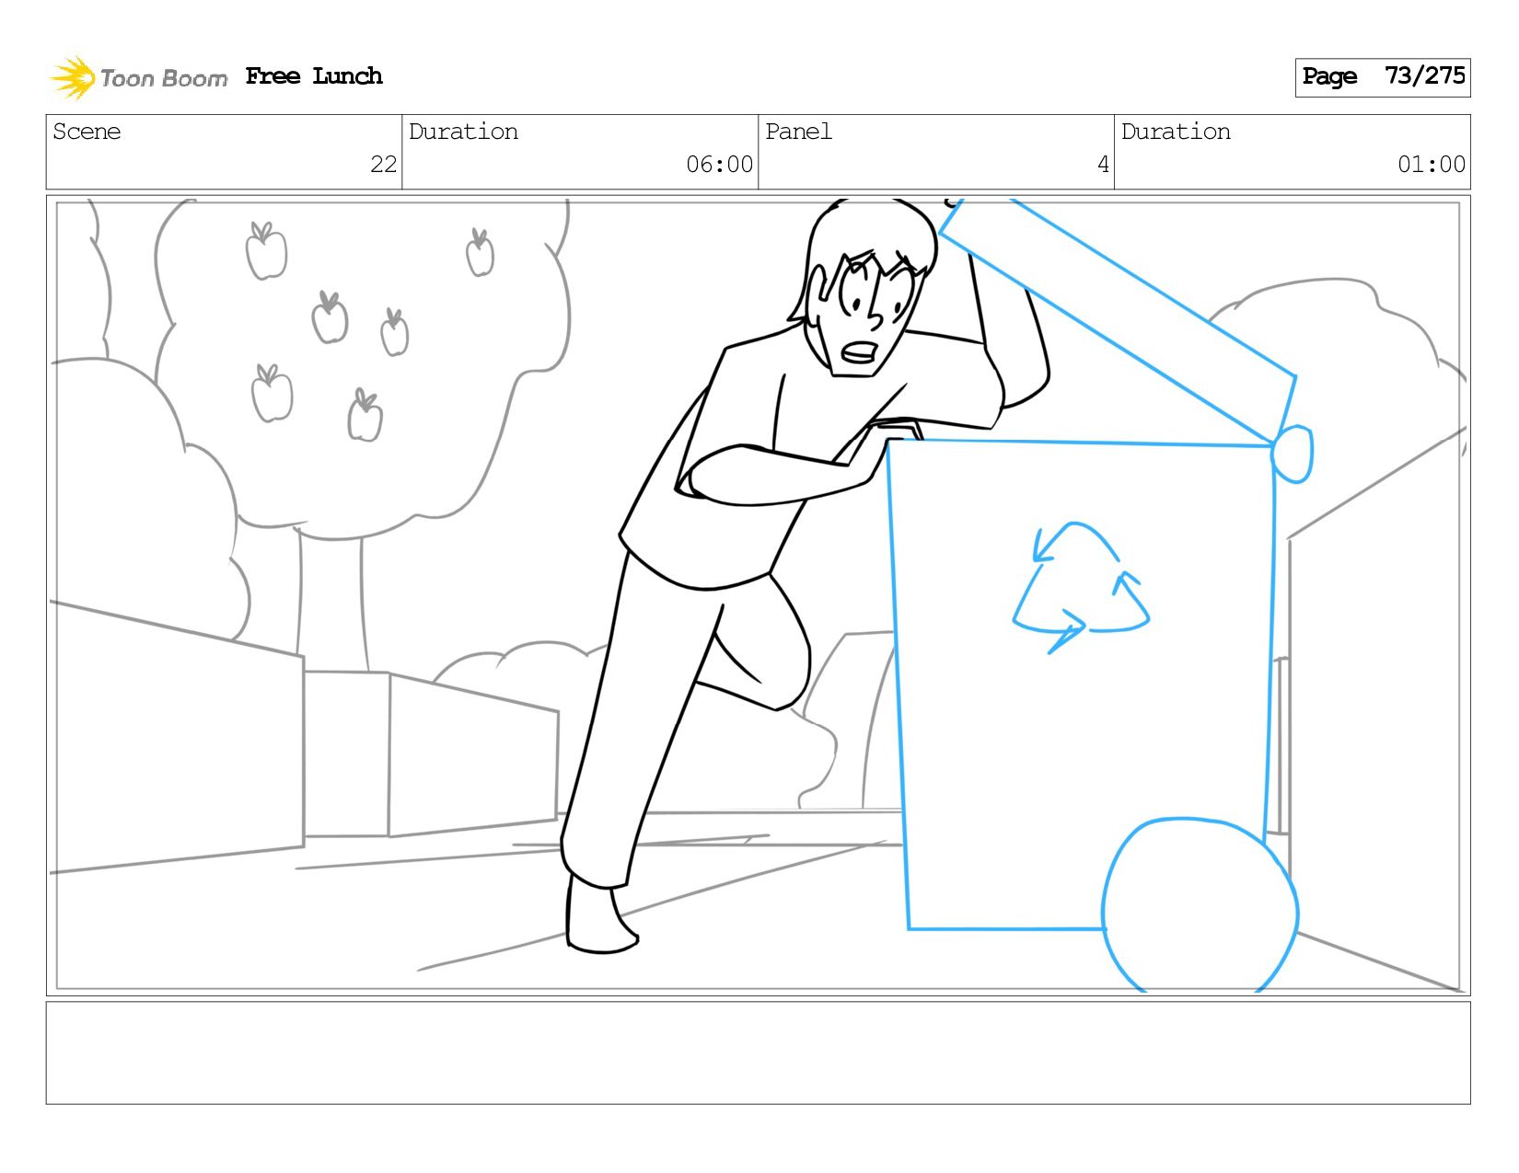Click the scene number '22'

[383, 165]
